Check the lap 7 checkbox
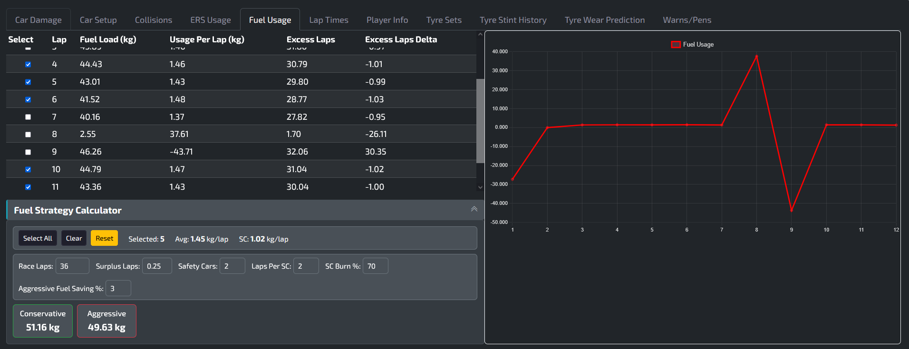Image resolution: width=909 pixels, height=349 pixels. coord(28,117)
